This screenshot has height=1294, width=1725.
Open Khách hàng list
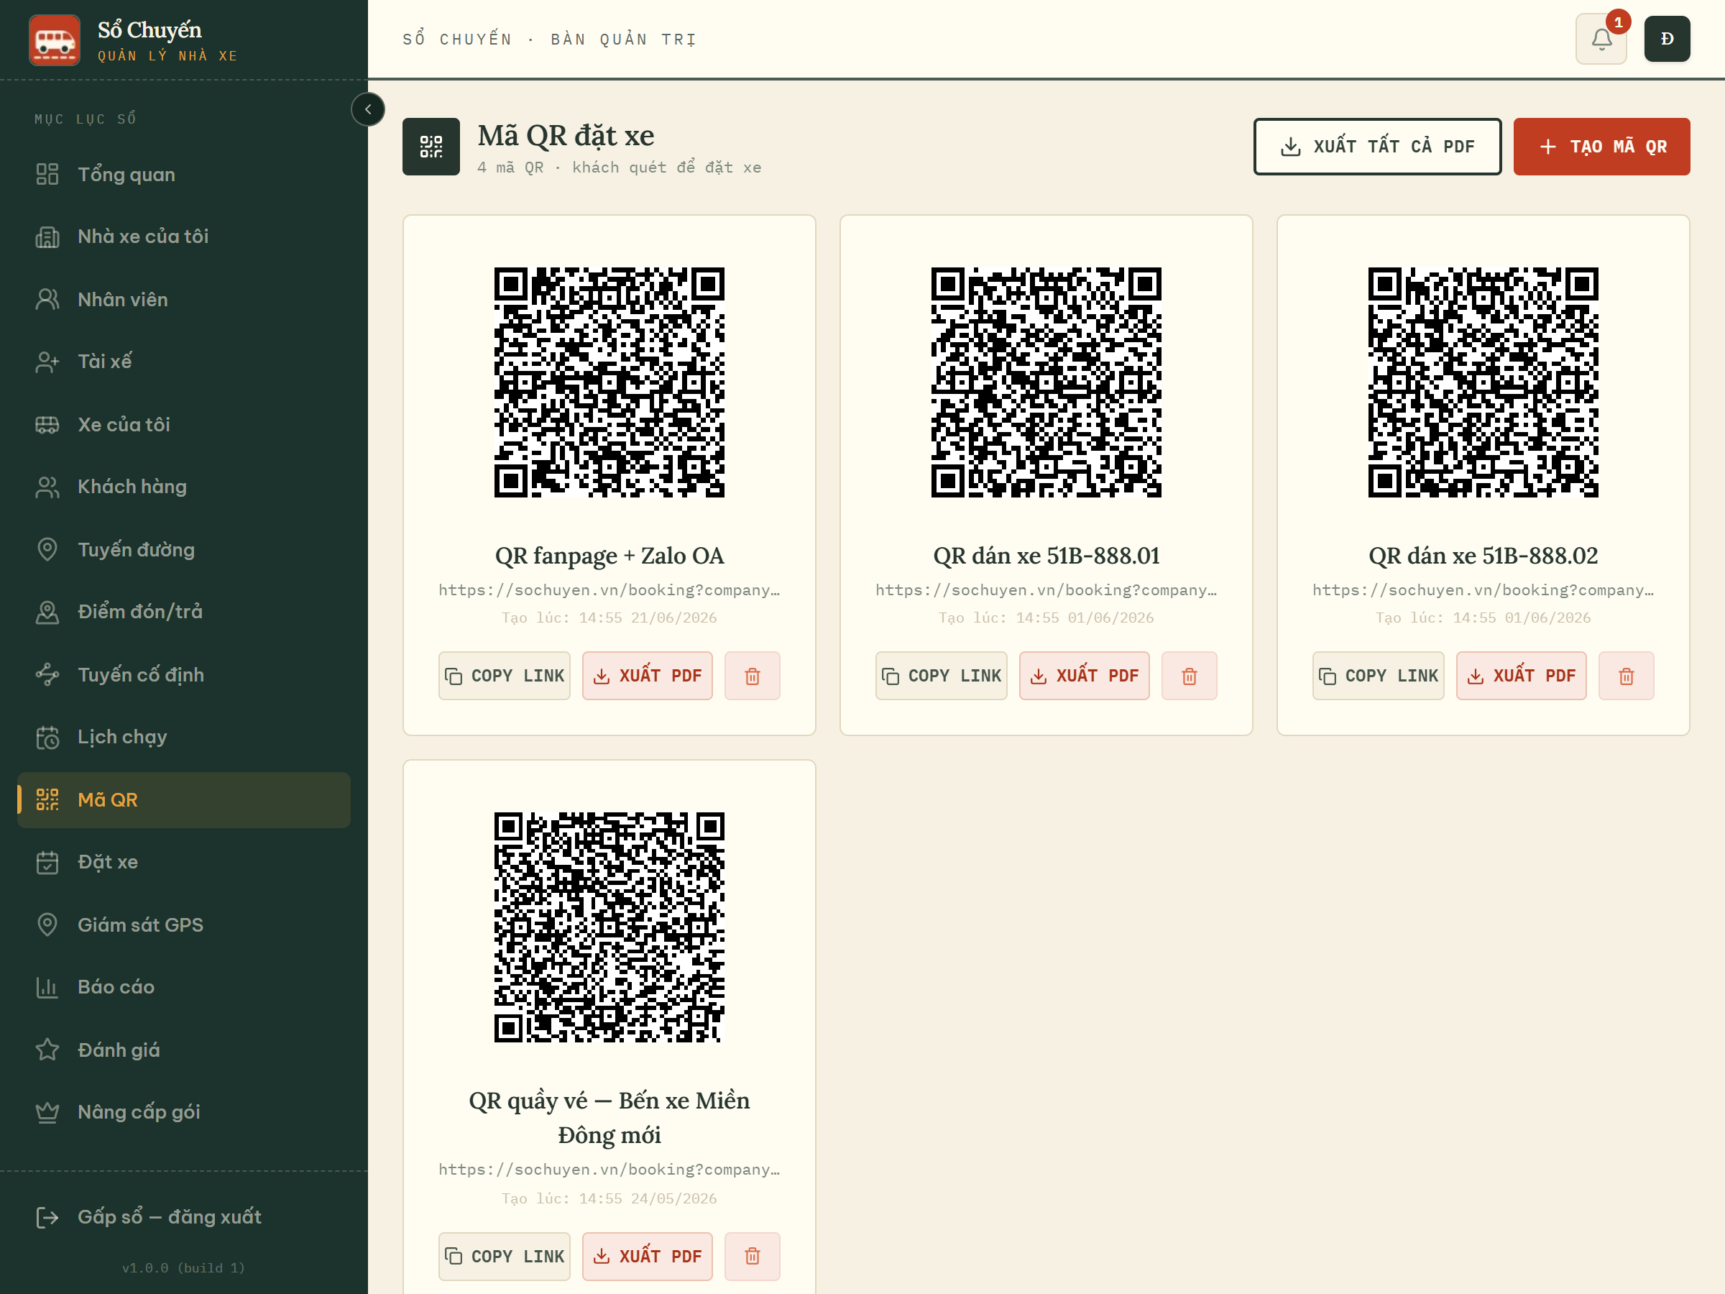[184, 487]
